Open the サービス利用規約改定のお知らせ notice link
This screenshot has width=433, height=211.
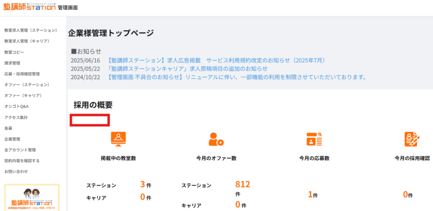tap(216, 60)
